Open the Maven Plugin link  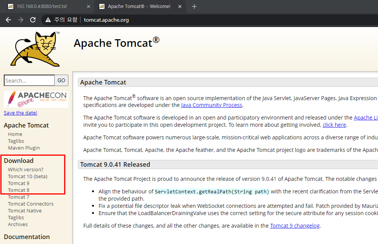click(x=24, y=148)
